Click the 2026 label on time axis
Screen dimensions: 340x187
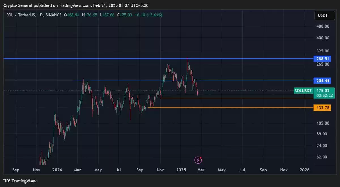click(x=305, y=170)
